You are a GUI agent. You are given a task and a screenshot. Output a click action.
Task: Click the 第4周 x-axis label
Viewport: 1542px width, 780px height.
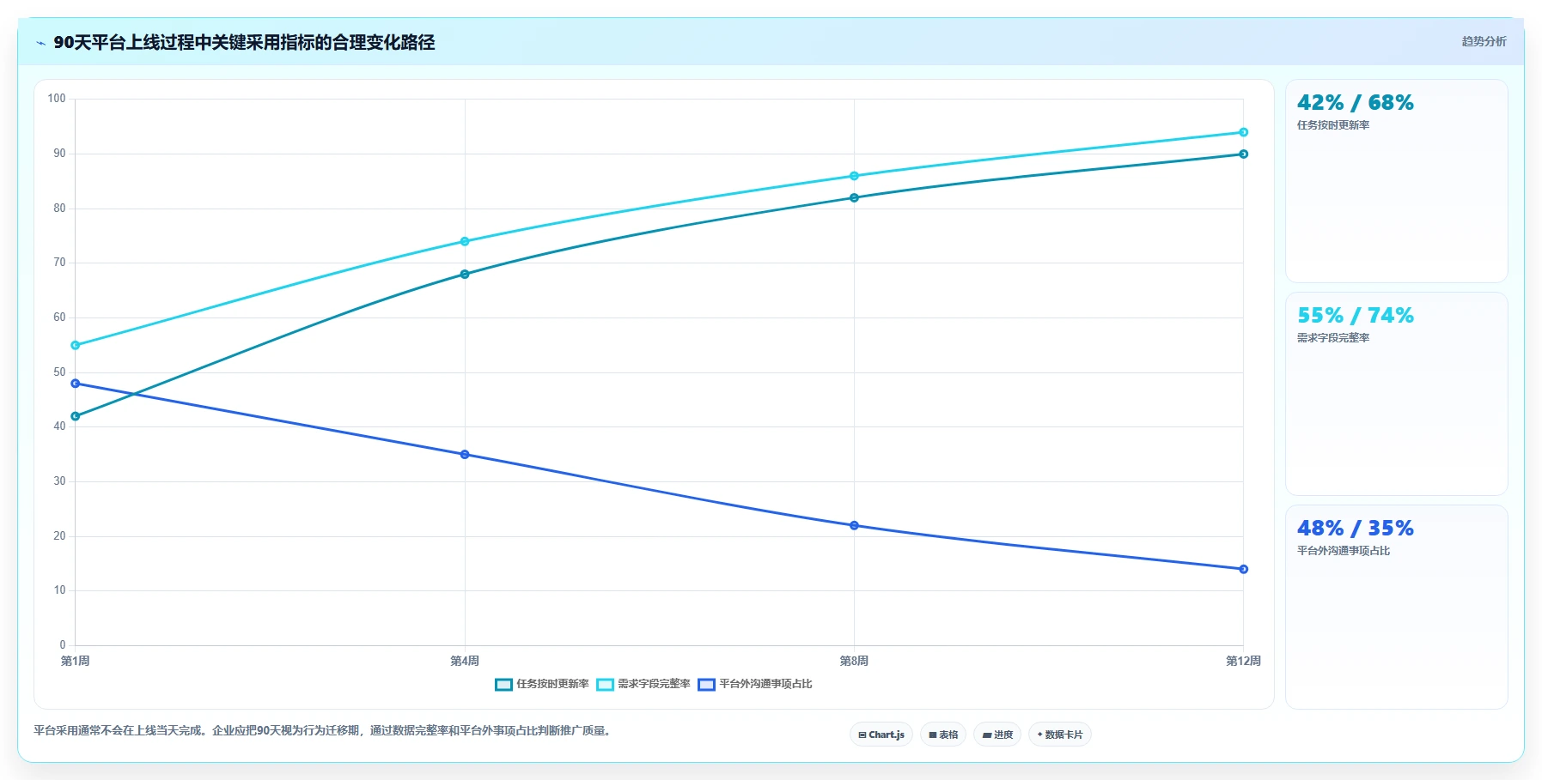tap(465, 661)
